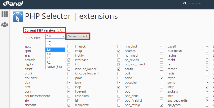
Task: Toggle the sourceguardian checkbox
Action: coord(207,101)
